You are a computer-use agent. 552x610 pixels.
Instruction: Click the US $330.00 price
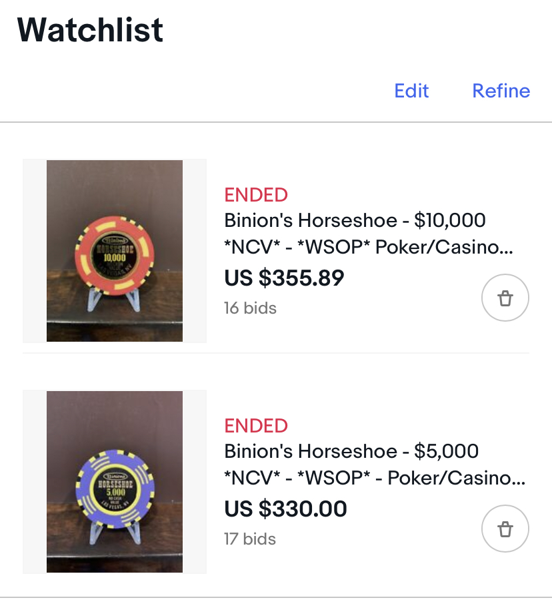coord(285,509)
